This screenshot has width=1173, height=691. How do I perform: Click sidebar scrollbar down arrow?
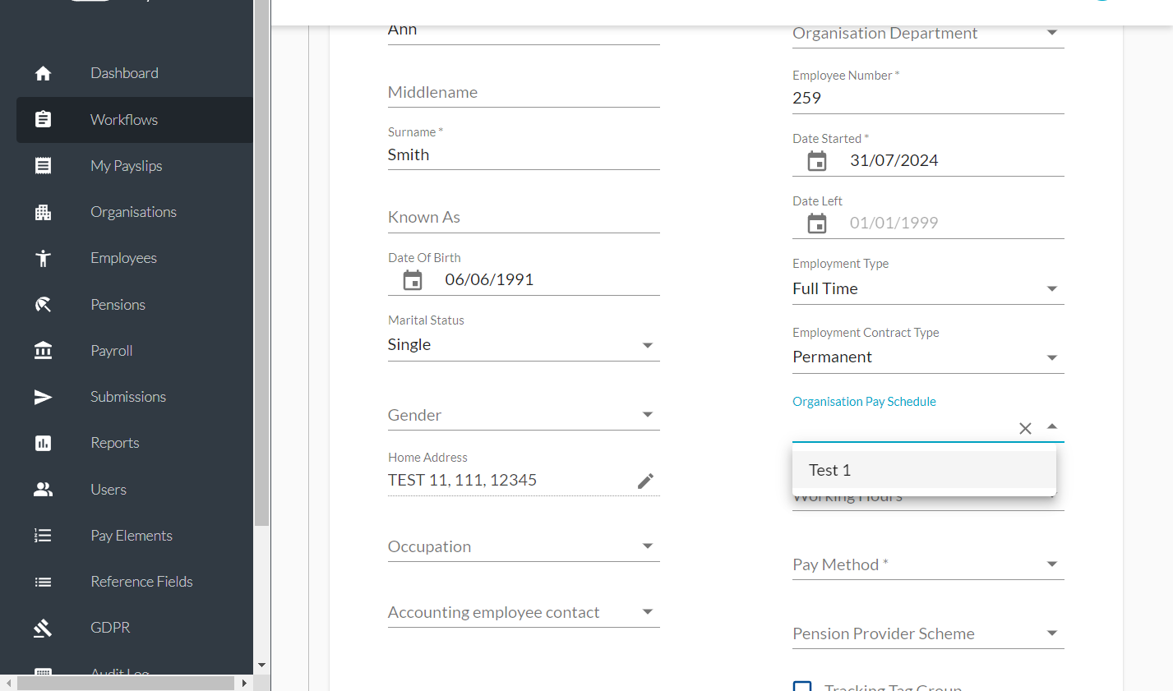pos(261,666)
